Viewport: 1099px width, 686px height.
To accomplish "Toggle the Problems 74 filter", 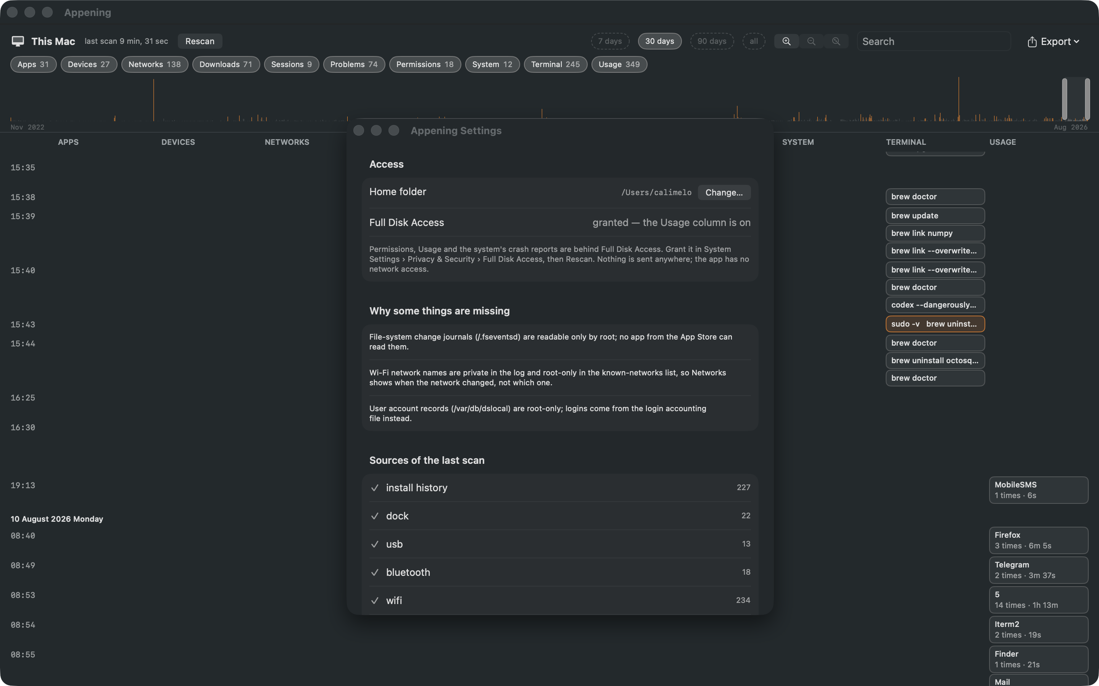I will coord(354,64).
